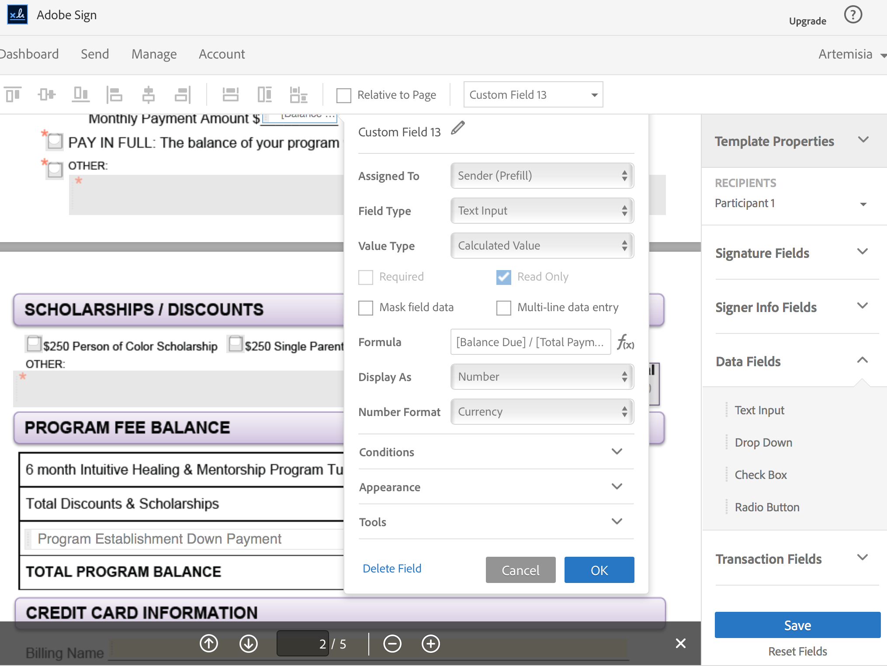This screenshot has height=666, width=887.
Task: Click the align left edges toolbar icon
Action: click(x=114, y=94)
